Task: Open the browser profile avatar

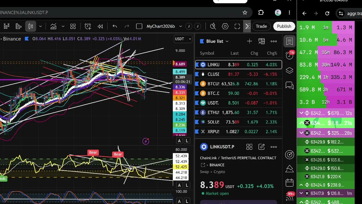Action: [278, 12]
